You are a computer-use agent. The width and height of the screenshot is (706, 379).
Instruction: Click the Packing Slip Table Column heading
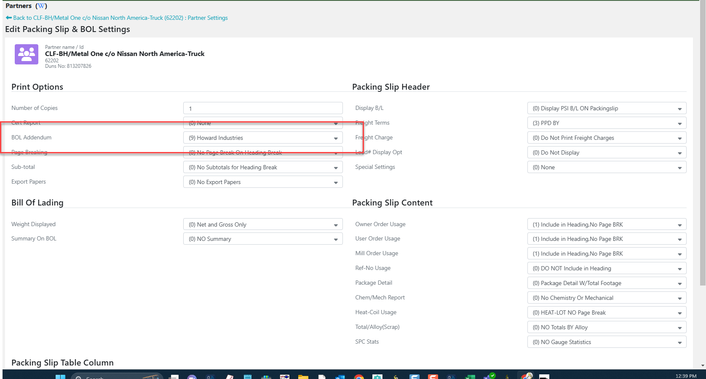(62, 363)
